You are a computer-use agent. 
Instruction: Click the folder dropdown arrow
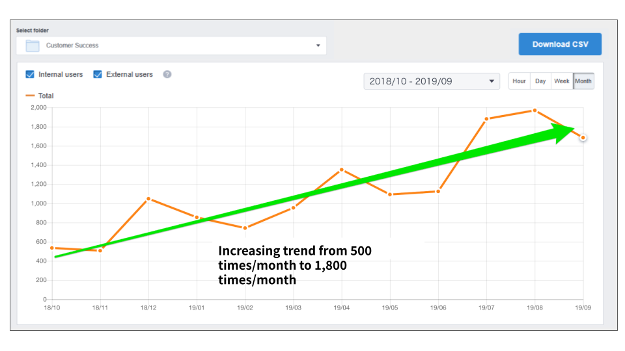tap(318, 45)
